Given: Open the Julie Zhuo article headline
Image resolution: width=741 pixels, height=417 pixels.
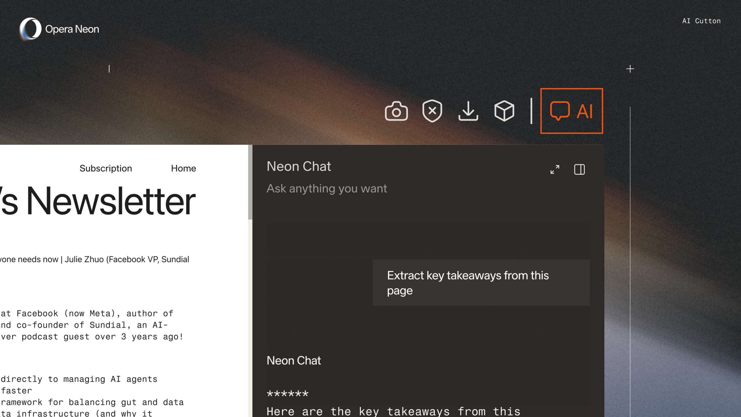Looking at the screenshot, I should click(x=94, y=259).
